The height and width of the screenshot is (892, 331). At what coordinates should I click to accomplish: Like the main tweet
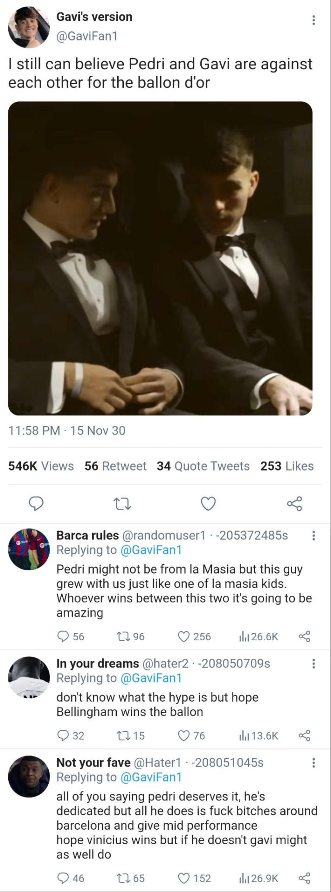coord(208,504)
